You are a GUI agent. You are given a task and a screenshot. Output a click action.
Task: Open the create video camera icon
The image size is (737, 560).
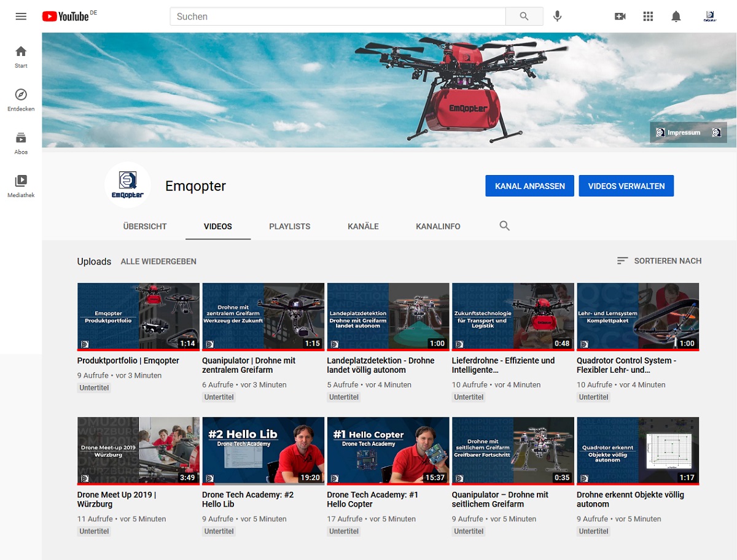[620, 17]
